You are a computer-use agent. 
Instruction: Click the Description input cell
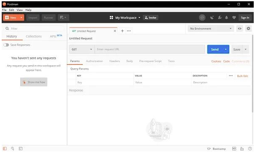click(x=221, y=82)
